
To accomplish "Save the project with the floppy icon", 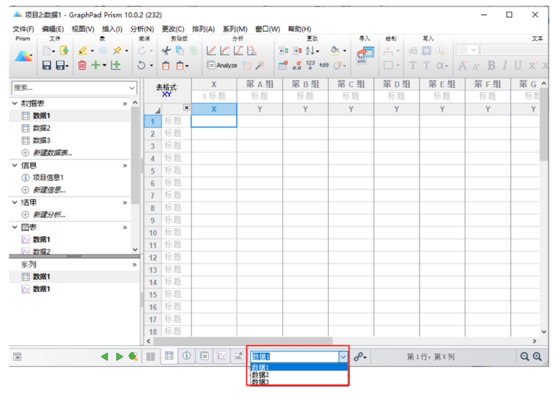I will tap(47, 65).
